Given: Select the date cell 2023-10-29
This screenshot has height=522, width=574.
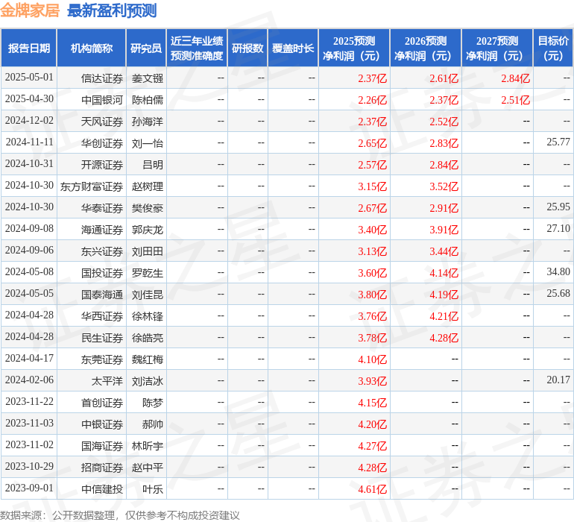Looking at the screenshot, I should [29, 466].
